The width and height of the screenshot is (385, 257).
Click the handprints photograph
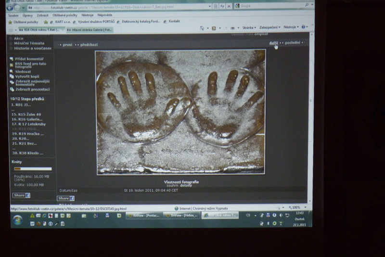[180, 112]
